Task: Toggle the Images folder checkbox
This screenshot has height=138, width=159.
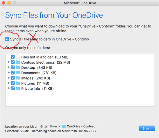Action: (x=13, y=78)
